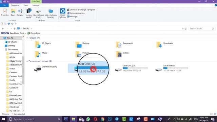
Task: Open Google Chrome from the taskbar
Action: coord(102,119)
